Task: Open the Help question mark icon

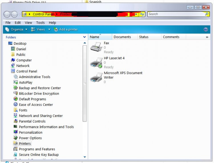Action: [x=206, y=29]
